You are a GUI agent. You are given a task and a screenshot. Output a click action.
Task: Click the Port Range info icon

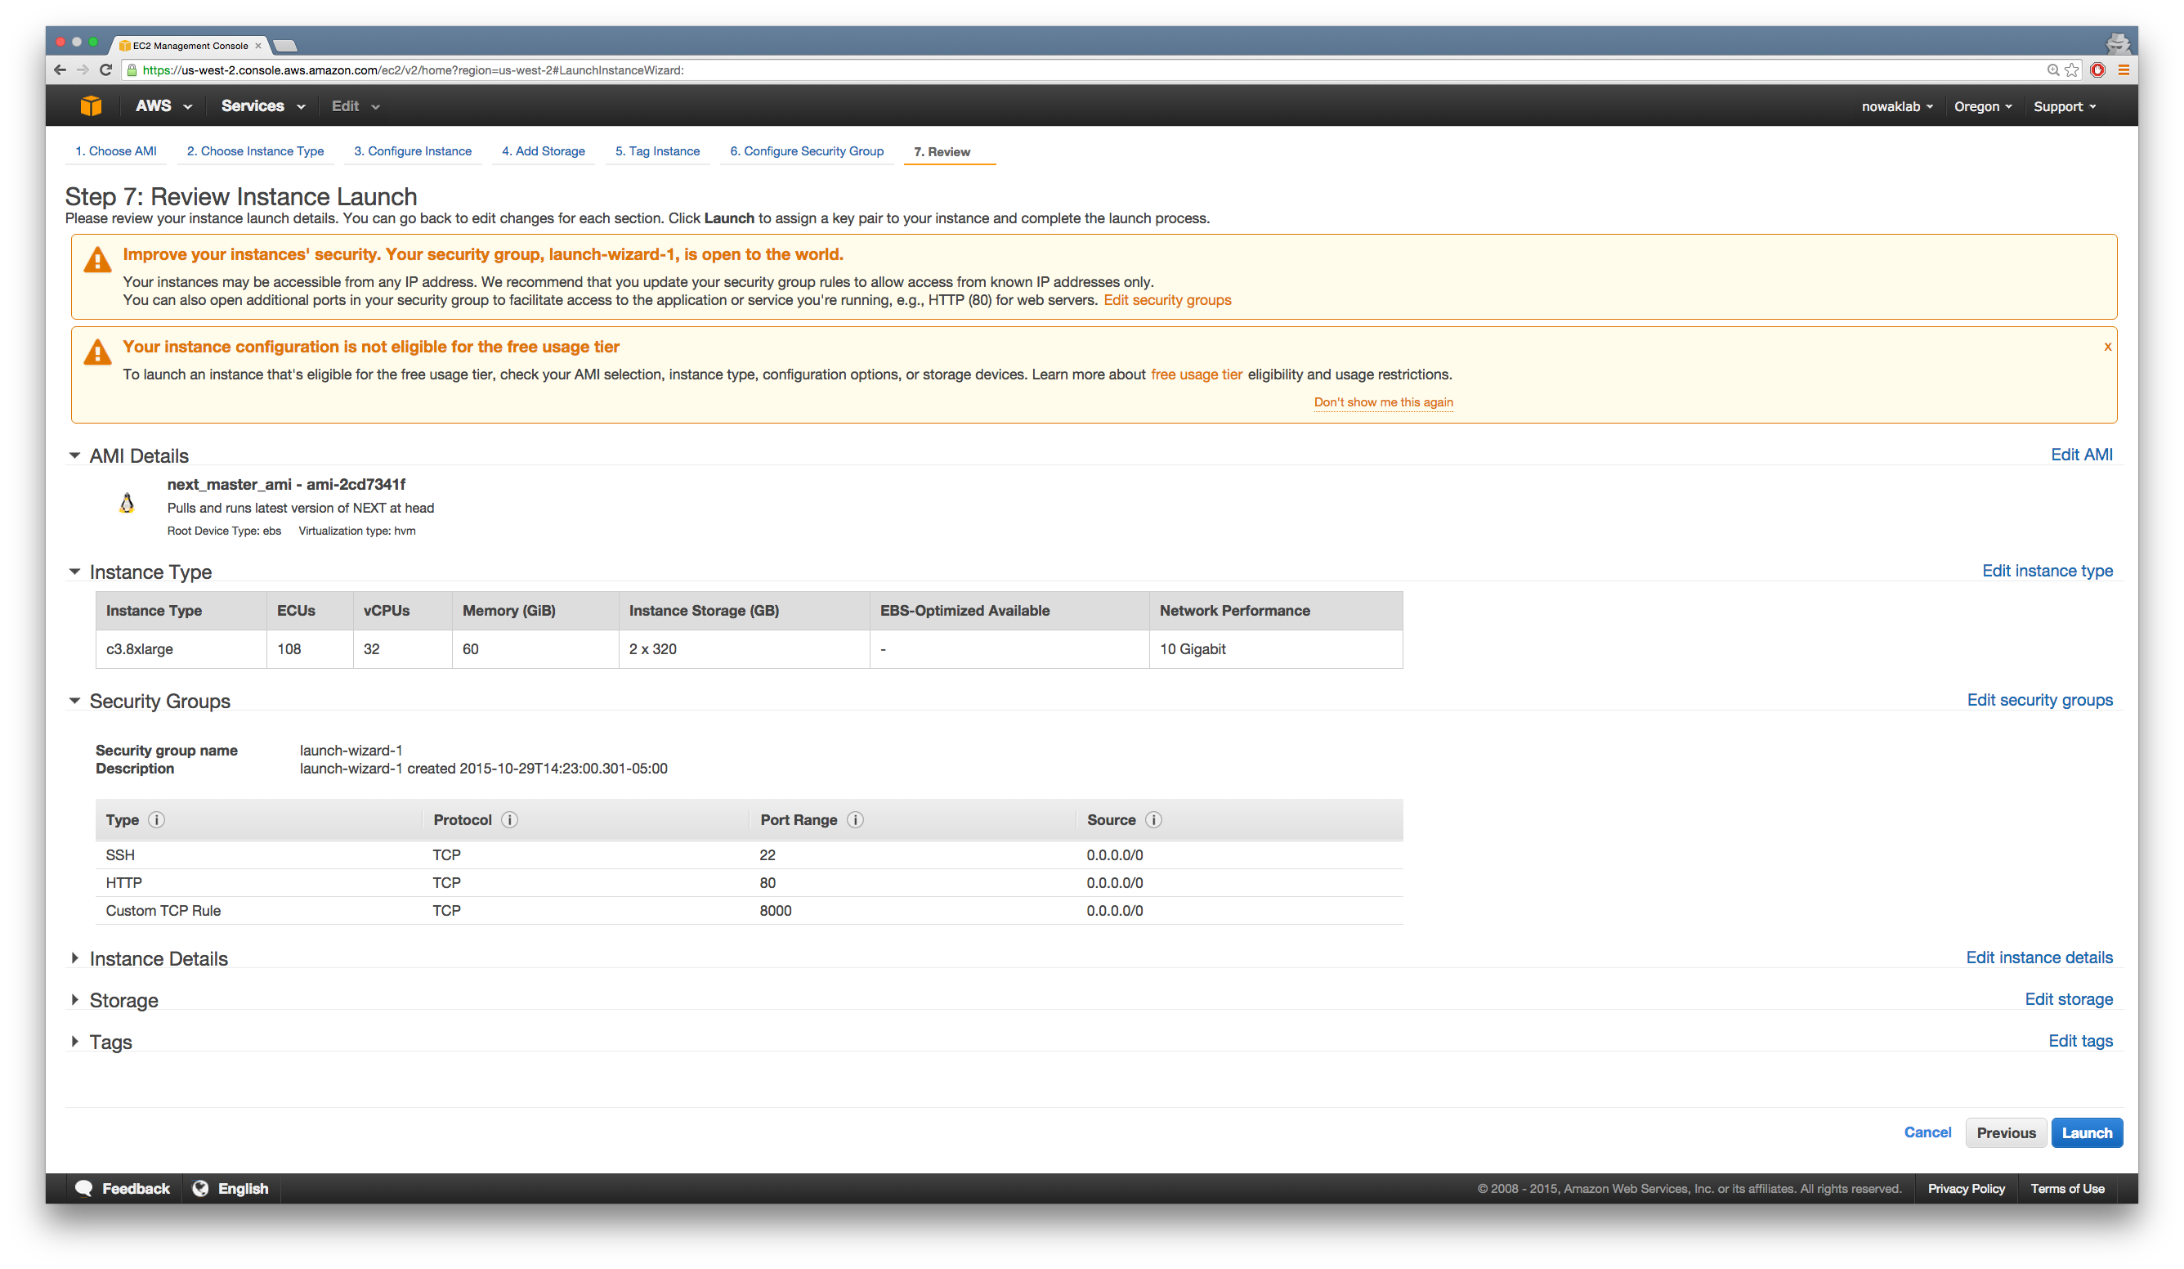[856, 820]
